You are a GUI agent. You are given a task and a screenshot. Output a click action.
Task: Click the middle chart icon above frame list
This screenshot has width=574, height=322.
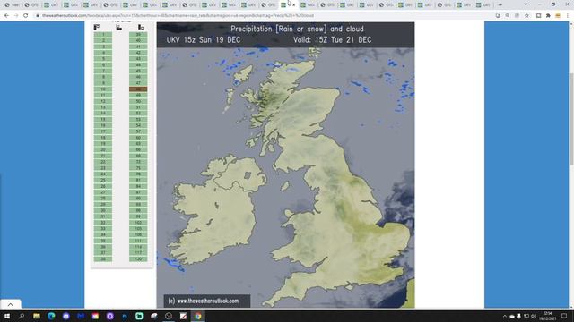[119, 28]
